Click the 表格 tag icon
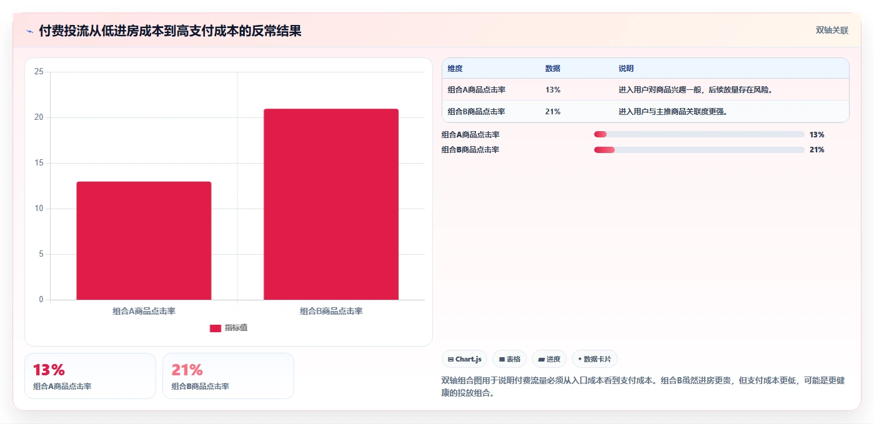The height and width of the screenshot is (424, 874). 502,359
